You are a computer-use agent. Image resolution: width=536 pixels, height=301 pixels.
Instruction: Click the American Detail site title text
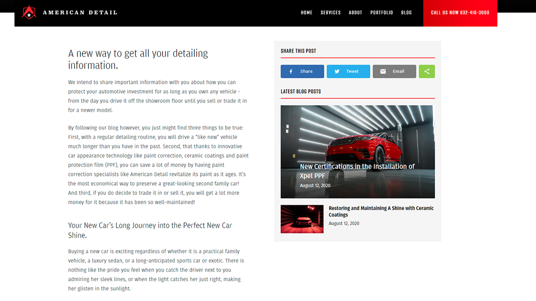click(80, 12)
